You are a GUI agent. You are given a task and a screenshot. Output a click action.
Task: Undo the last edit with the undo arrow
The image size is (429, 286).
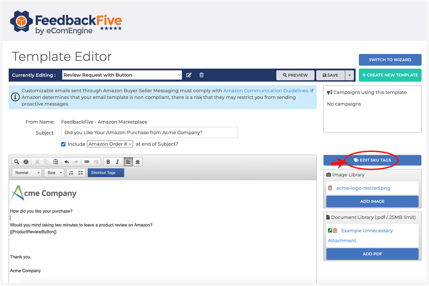(66, 162)
